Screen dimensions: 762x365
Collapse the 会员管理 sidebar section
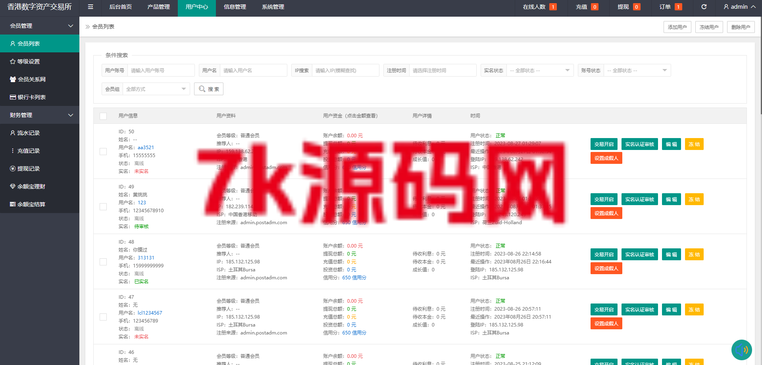40,26
